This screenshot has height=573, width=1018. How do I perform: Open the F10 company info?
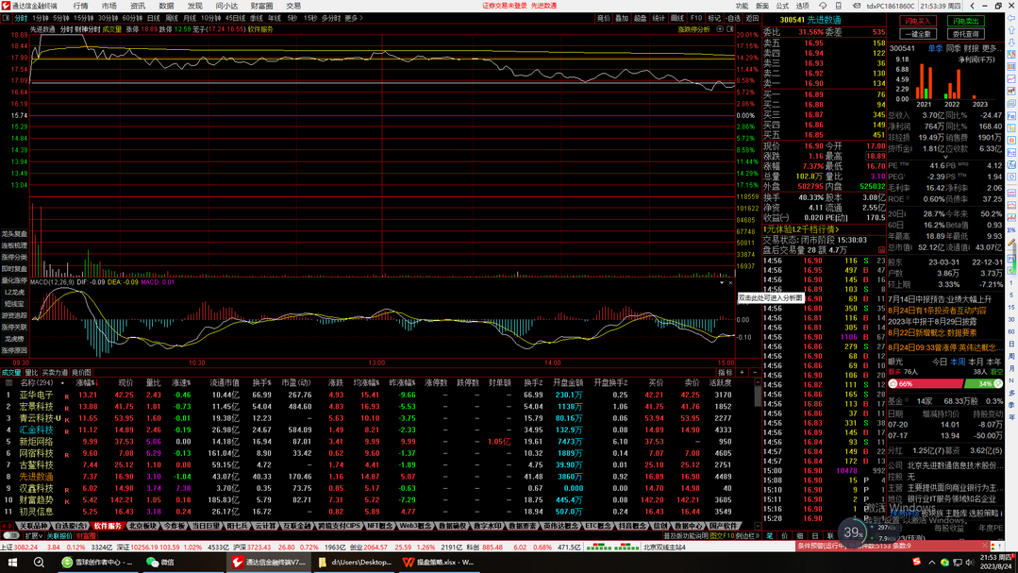[696, 18]
